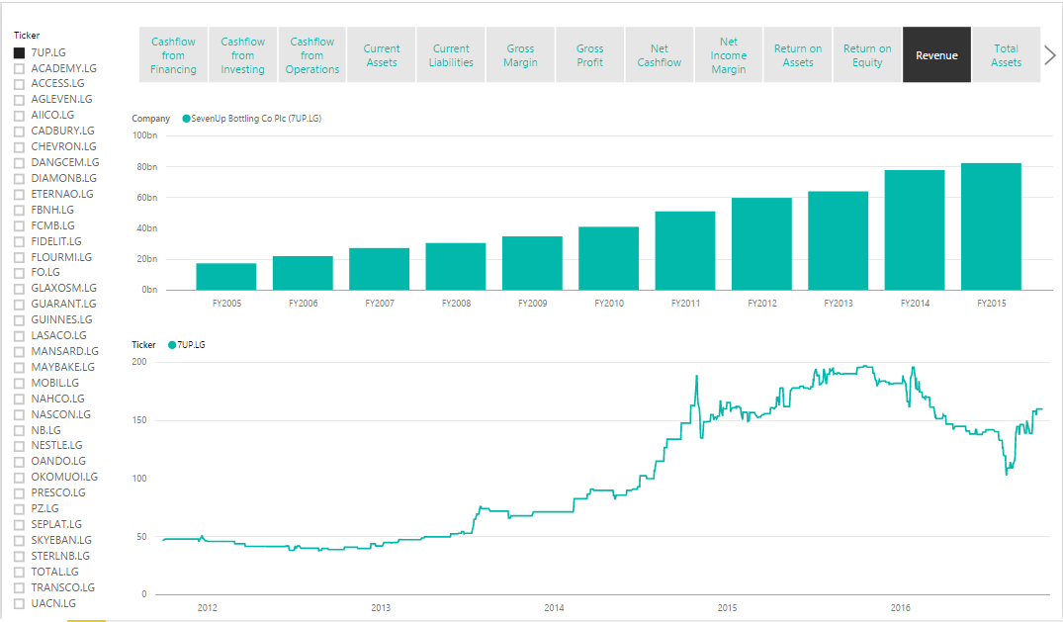
Task: Select the CADBURY.LG checkbox
Action: coord(17,131)
